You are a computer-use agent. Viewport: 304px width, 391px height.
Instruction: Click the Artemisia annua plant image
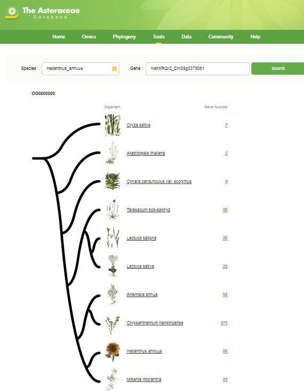click(x=112, y=294)
